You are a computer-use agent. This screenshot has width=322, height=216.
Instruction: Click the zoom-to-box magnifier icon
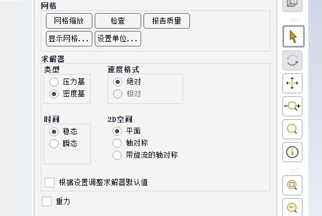pyautogui.click(x=292, y=185)
